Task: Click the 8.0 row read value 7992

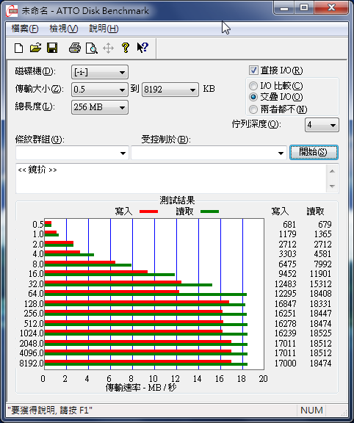Action: (322, 264)
